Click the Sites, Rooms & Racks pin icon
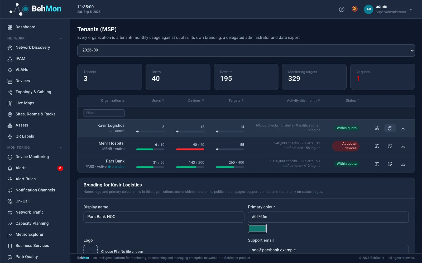 (x=10, y=114)
